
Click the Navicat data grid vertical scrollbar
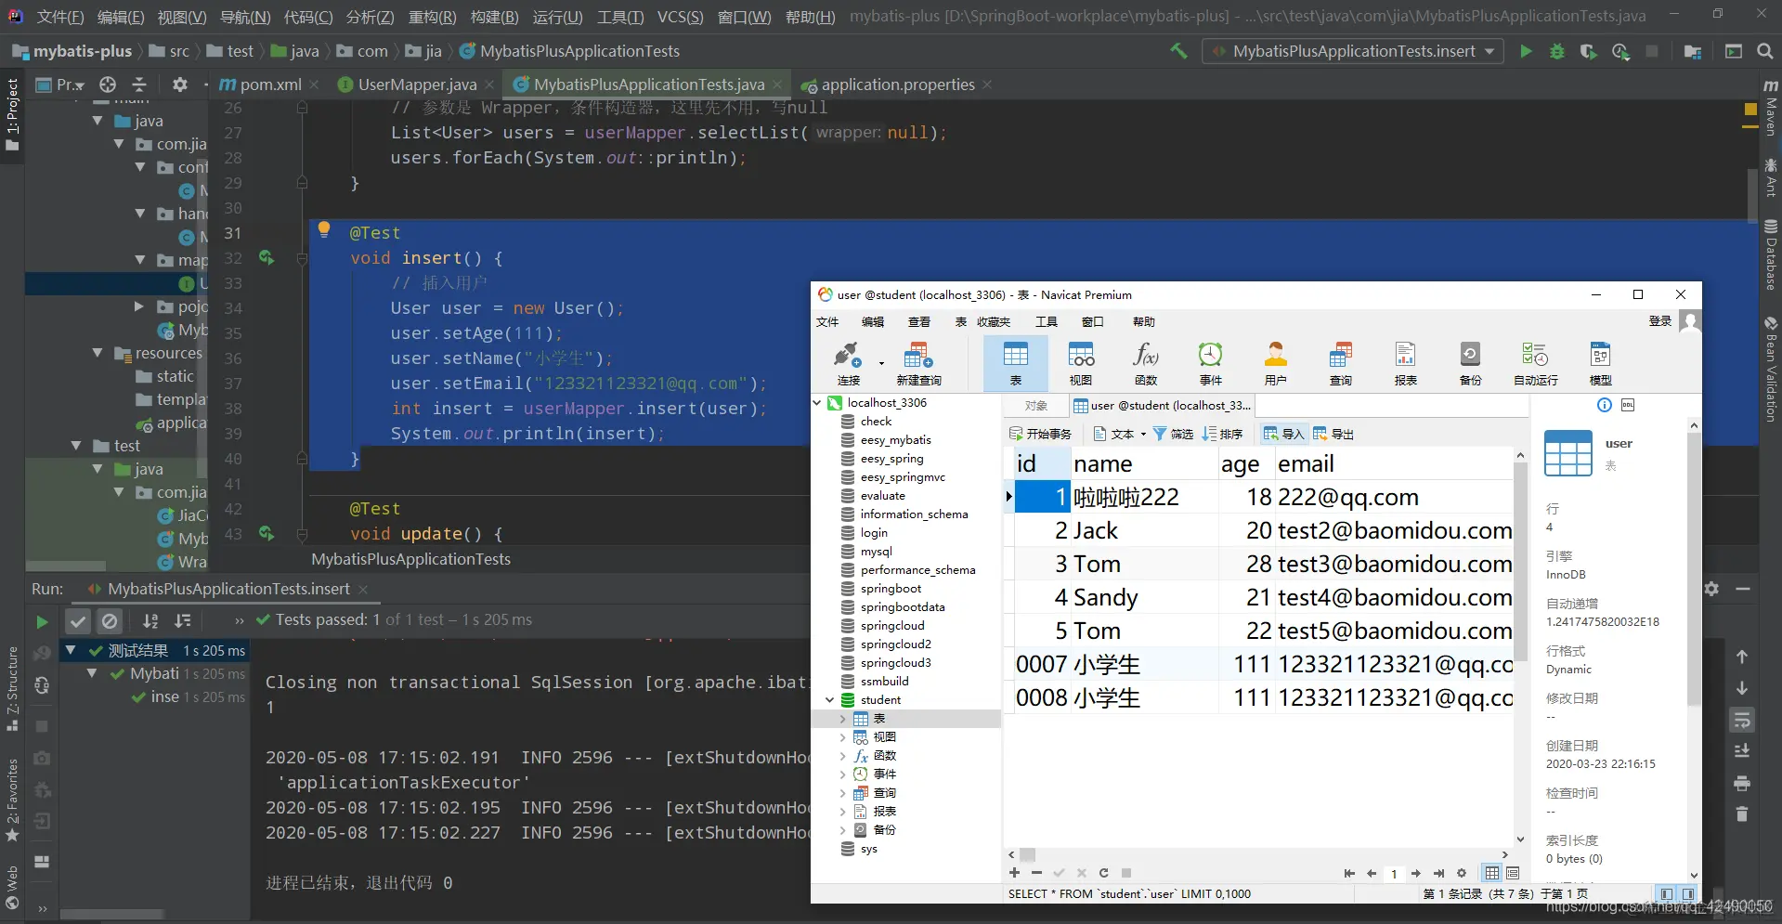pyautogui.click(x=1520, y=563)
